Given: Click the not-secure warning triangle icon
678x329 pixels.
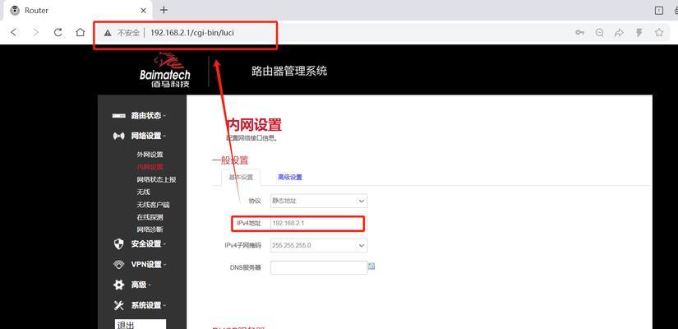Looking at the screenshot, I should coord(108,32).
